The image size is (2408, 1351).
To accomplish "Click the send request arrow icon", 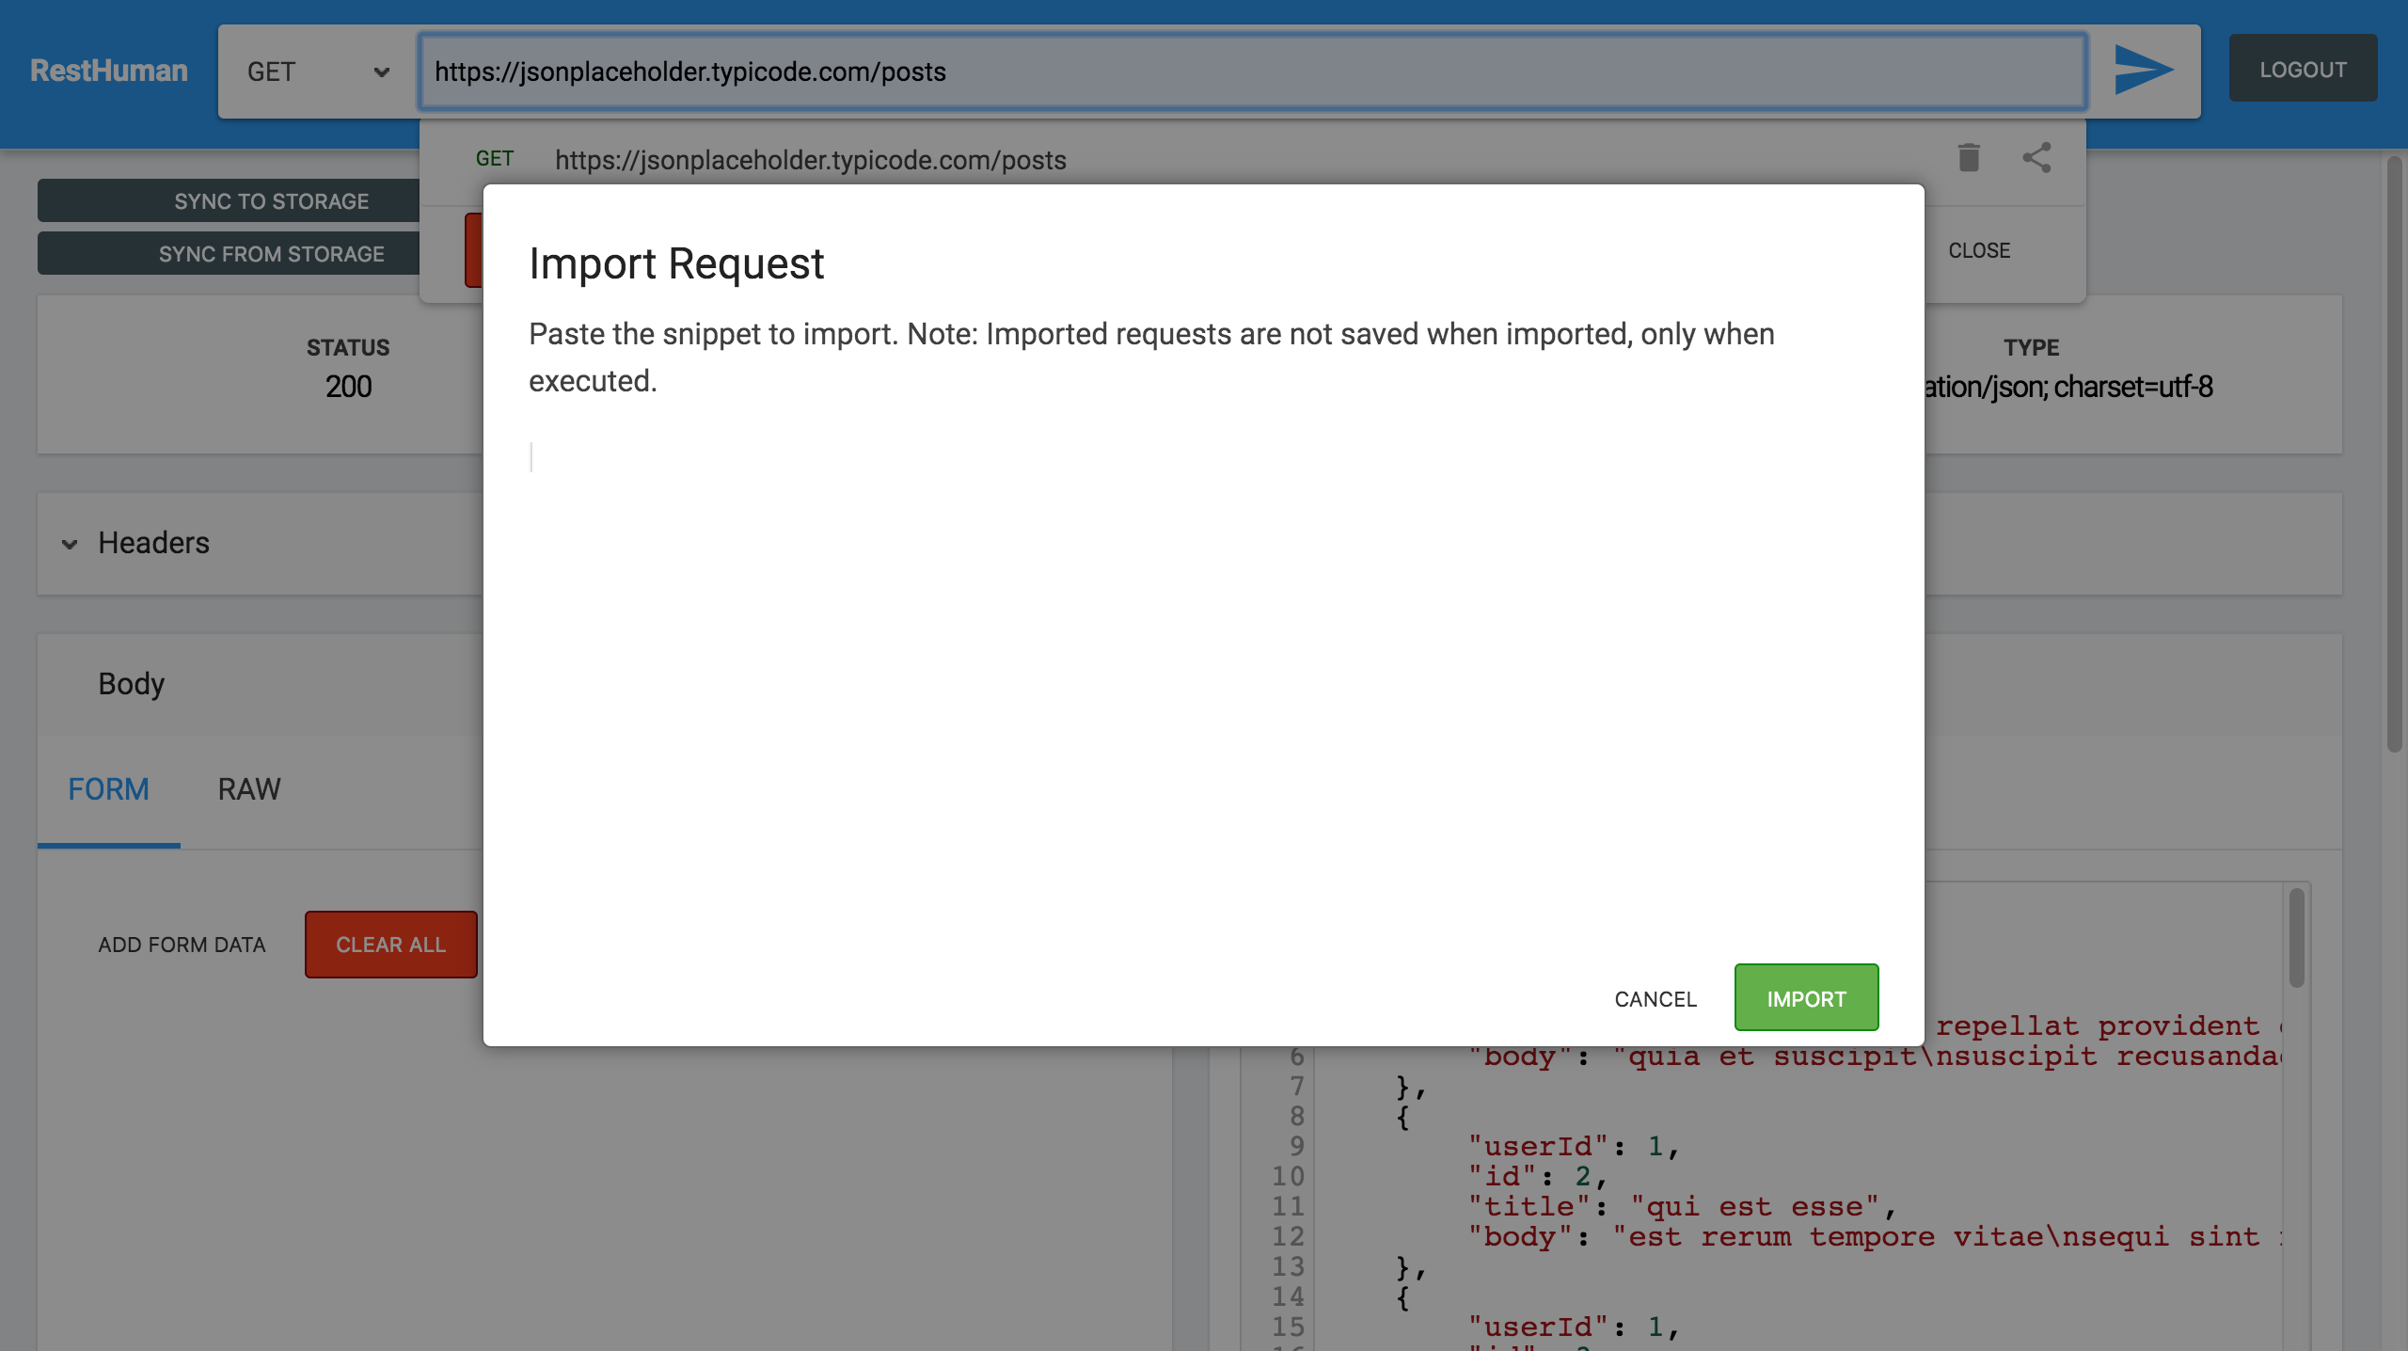I will (x=2143, y=71).
